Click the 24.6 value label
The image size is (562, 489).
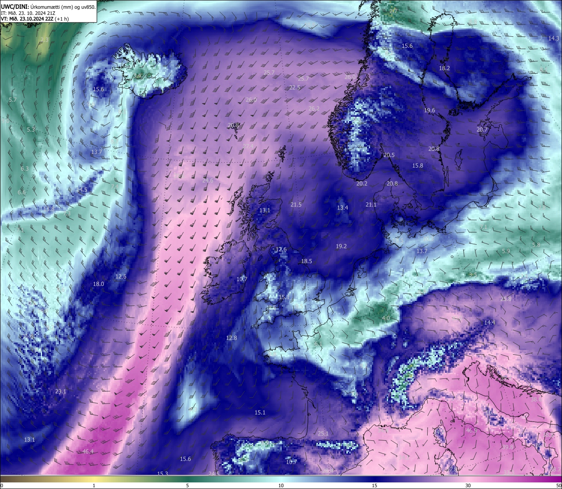tap(208, 181)
